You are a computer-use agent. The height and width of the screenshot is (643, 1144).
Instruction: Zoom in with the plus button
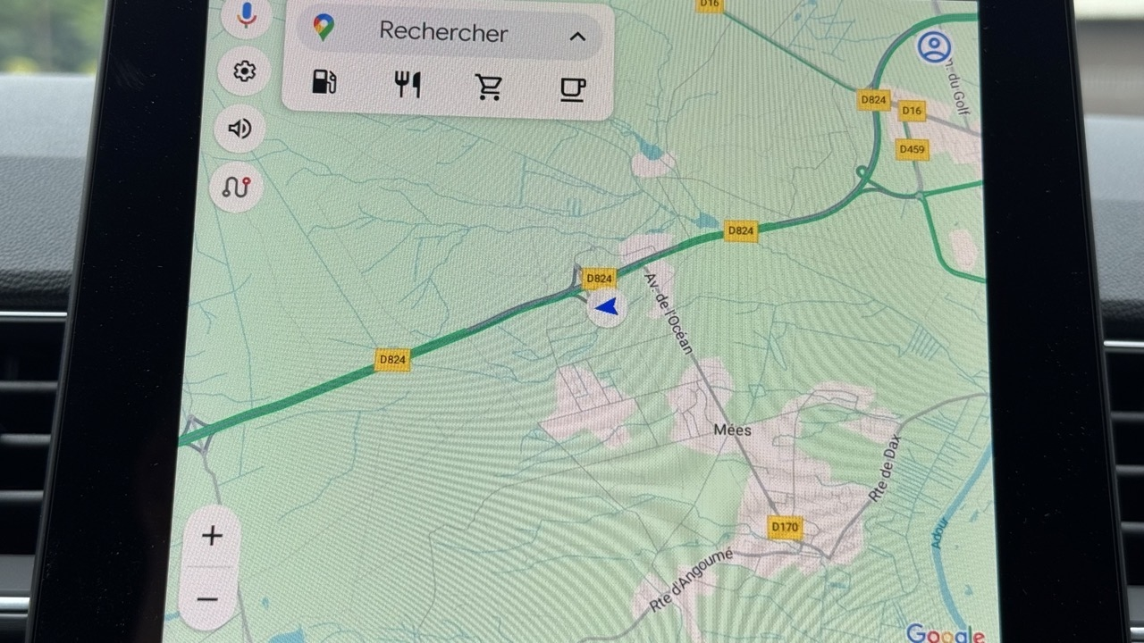pyautogui.click(x=212, y=536)
